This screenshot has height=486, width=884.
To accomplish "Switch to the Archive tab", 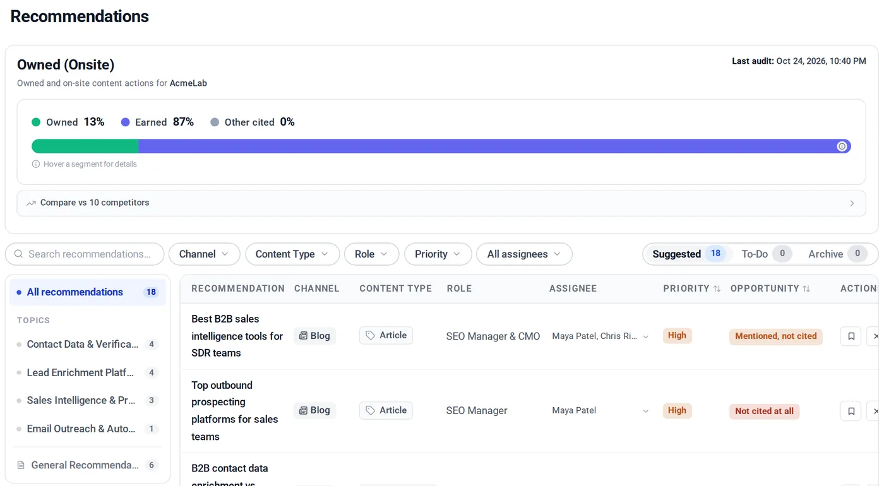I will coord(837,254).
